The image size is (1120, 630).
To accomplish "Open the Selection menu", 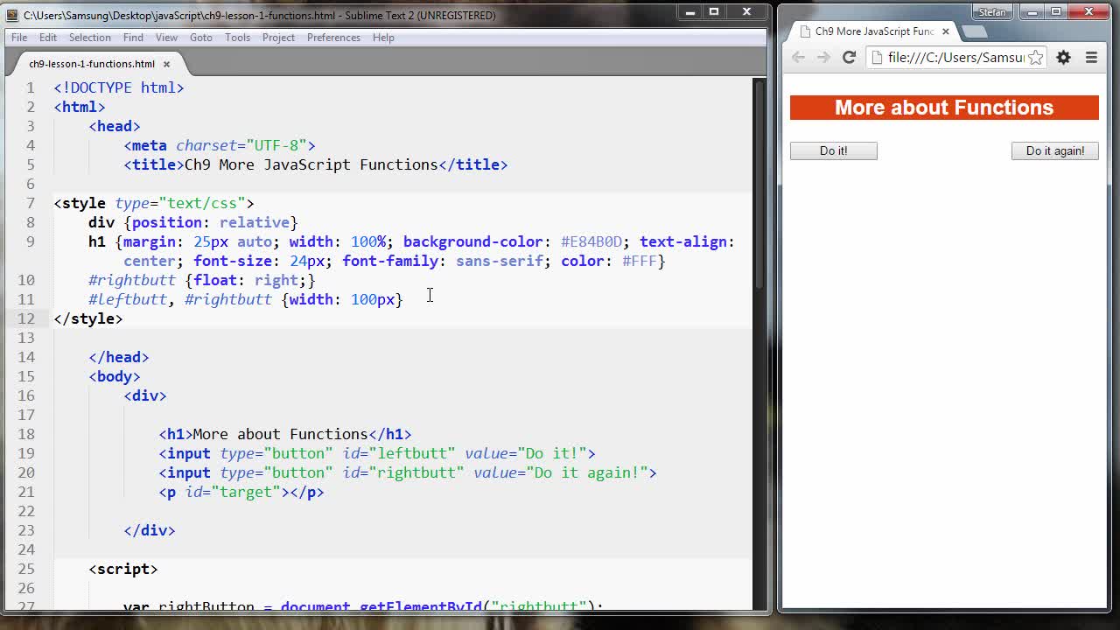I will 90,38.
